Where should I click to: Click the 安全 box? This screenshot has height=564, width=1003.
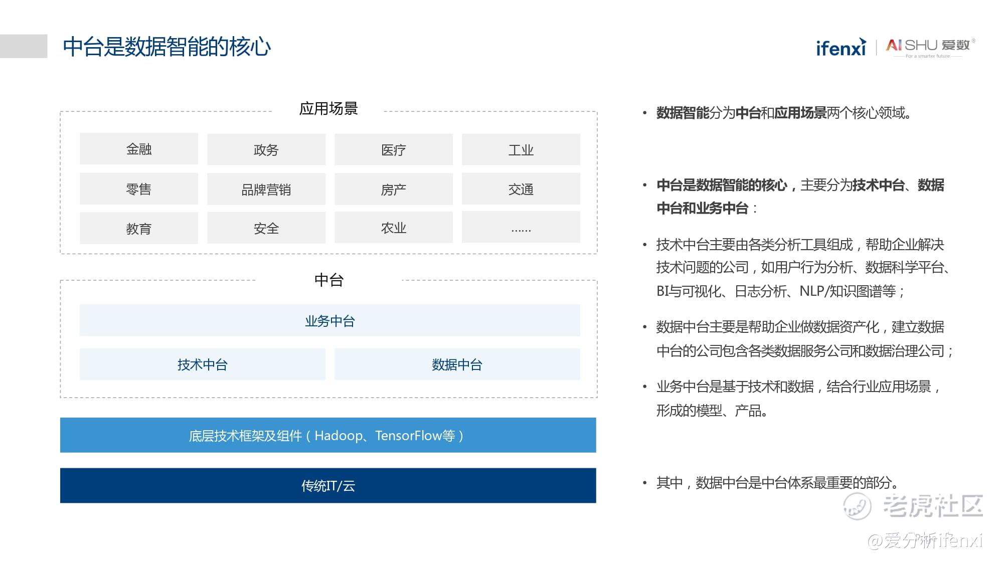point(266,228)
